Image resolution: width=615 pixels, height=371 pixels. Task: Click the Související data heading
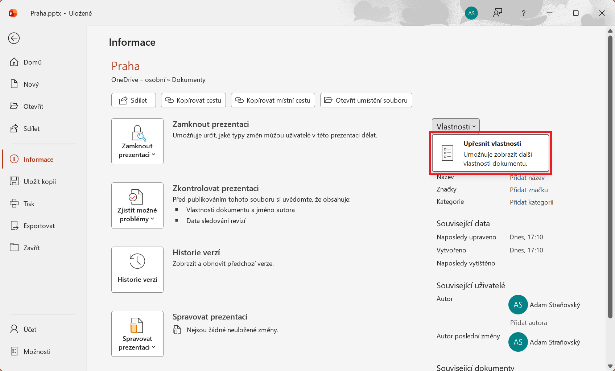[463, 223]
